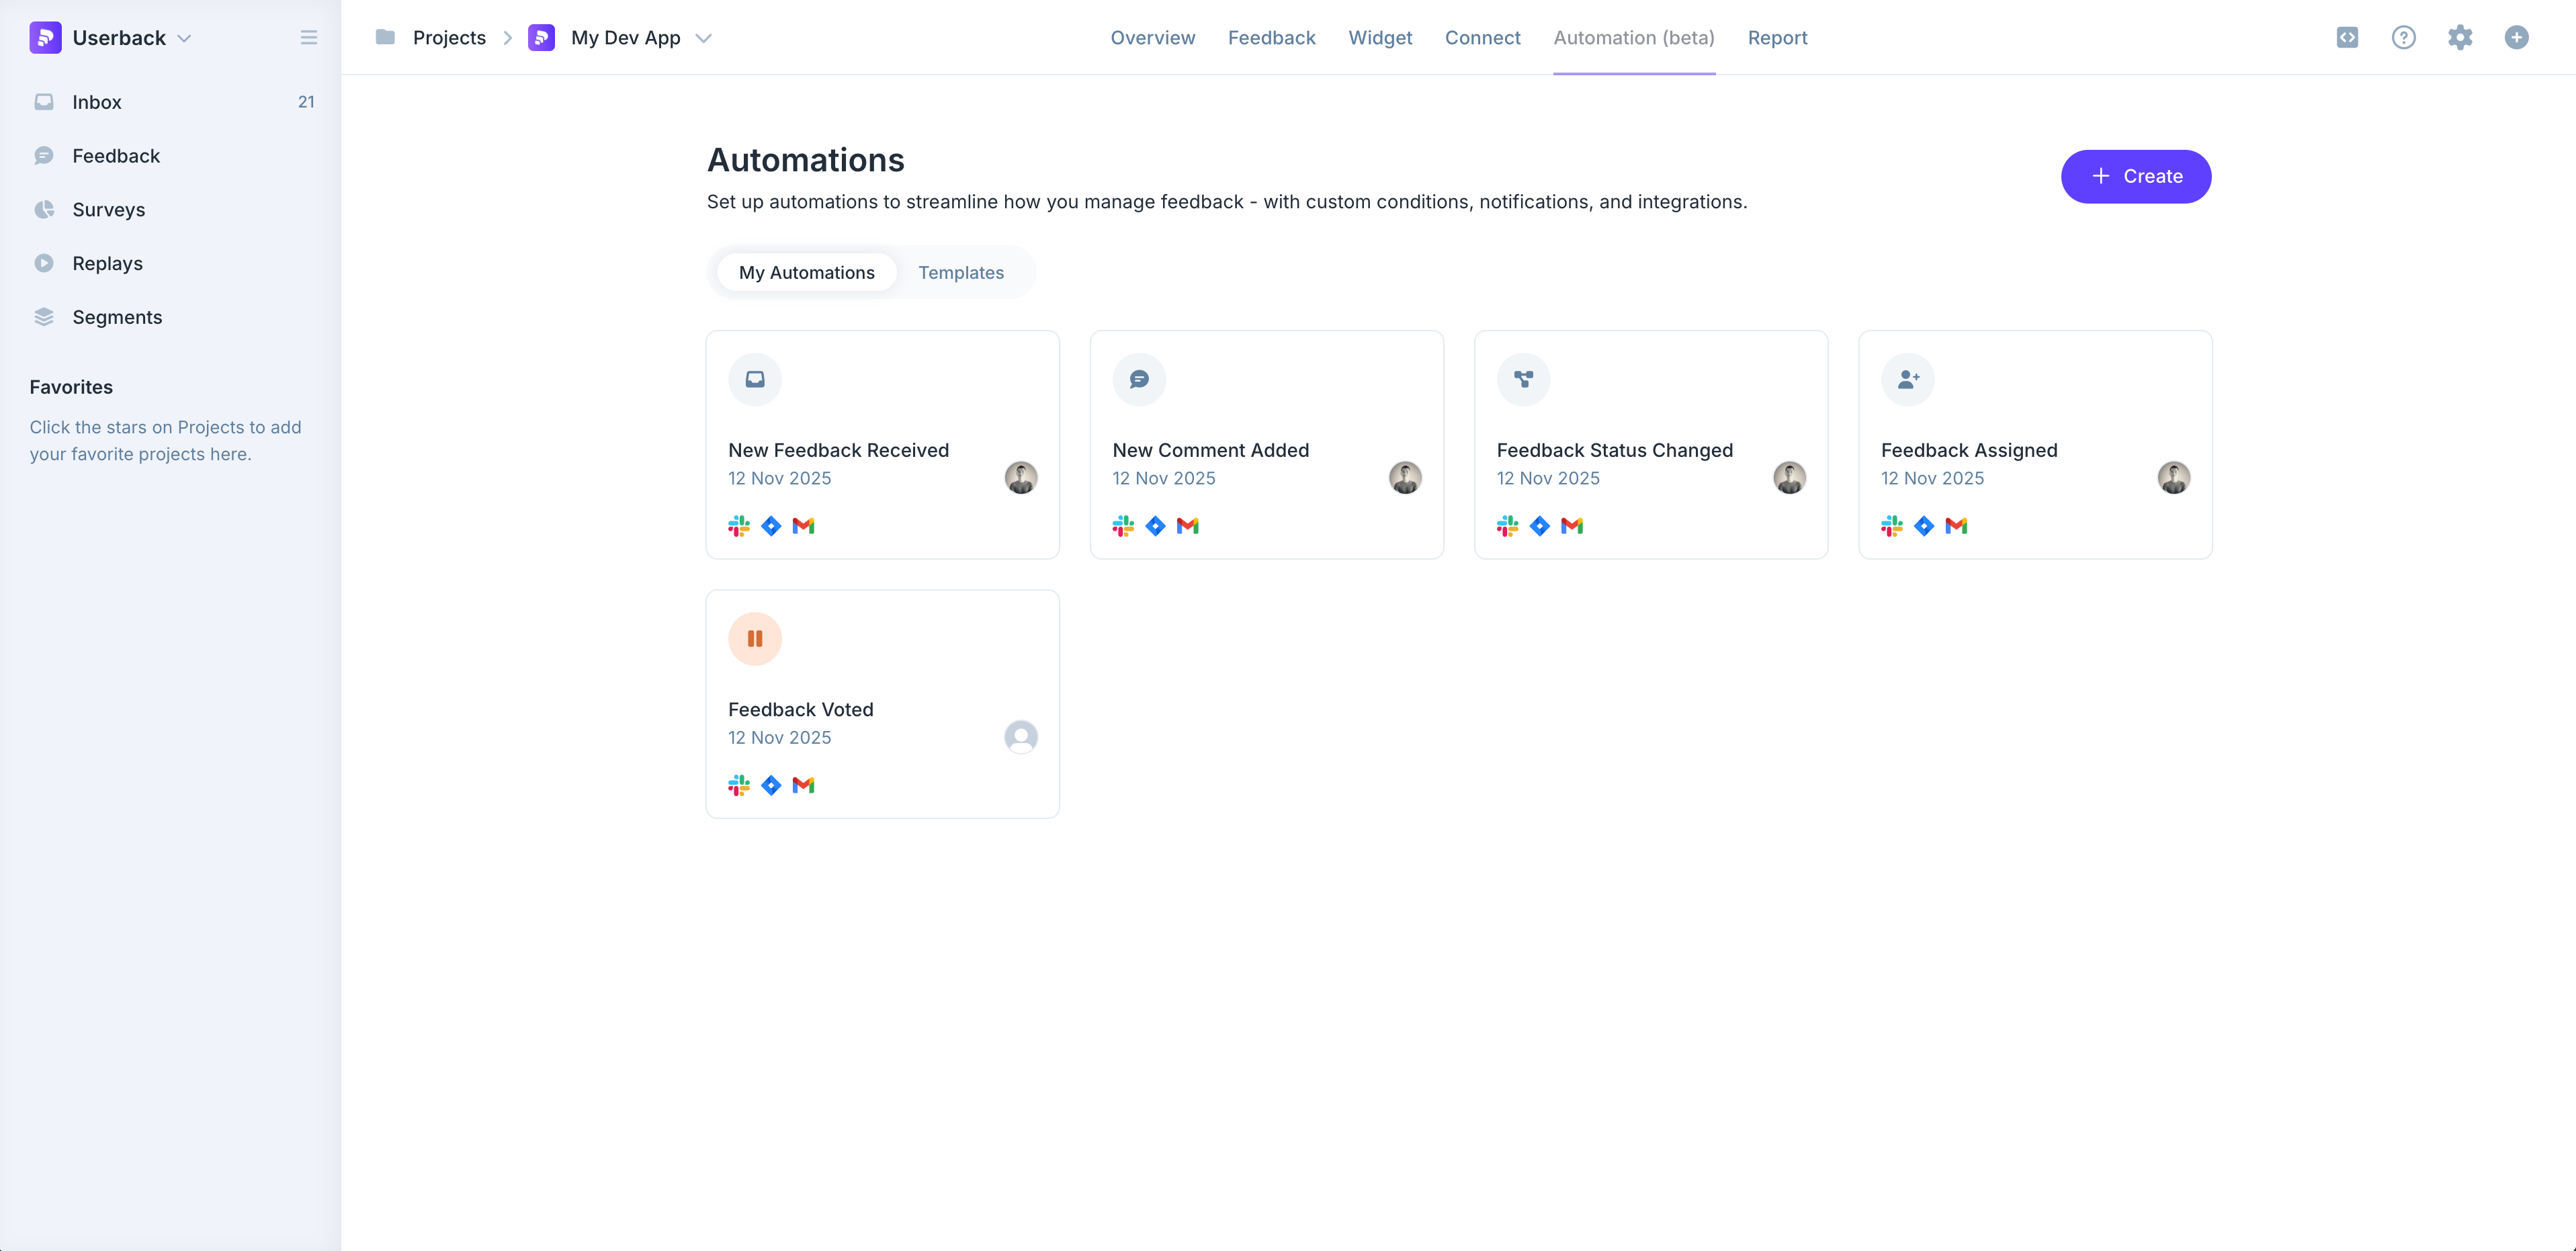The width and height of the screenshot is (2576, 1251).
Task: Open settings gear icon
Action: point(2460,38)
